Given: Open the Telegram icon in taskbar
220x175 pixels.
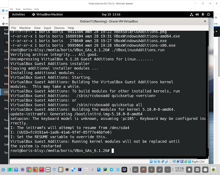Looking at the screenshot, I should [x=111, y=169].
